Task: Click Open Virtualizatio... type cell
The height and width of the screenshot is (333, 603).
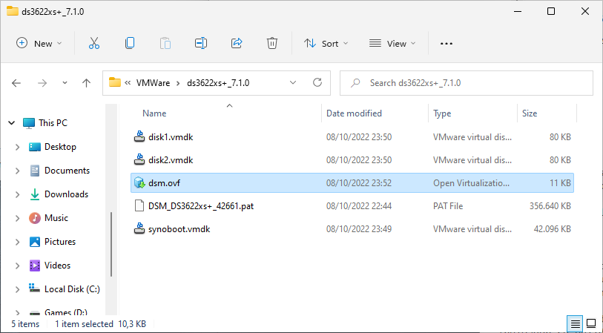Action: tap(471, 183)
